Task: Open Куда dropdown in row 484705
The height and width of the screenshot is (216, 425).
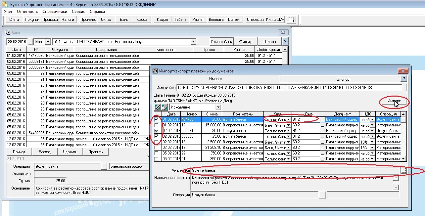Action: [289, 119]
